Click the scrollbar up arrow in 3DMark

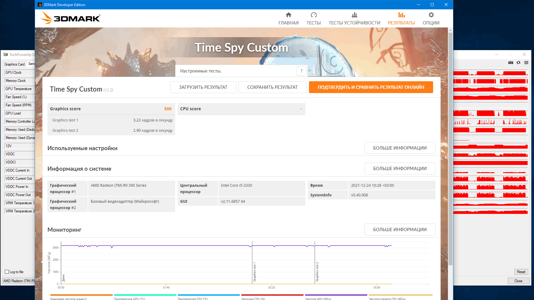[x=450, y=30]
